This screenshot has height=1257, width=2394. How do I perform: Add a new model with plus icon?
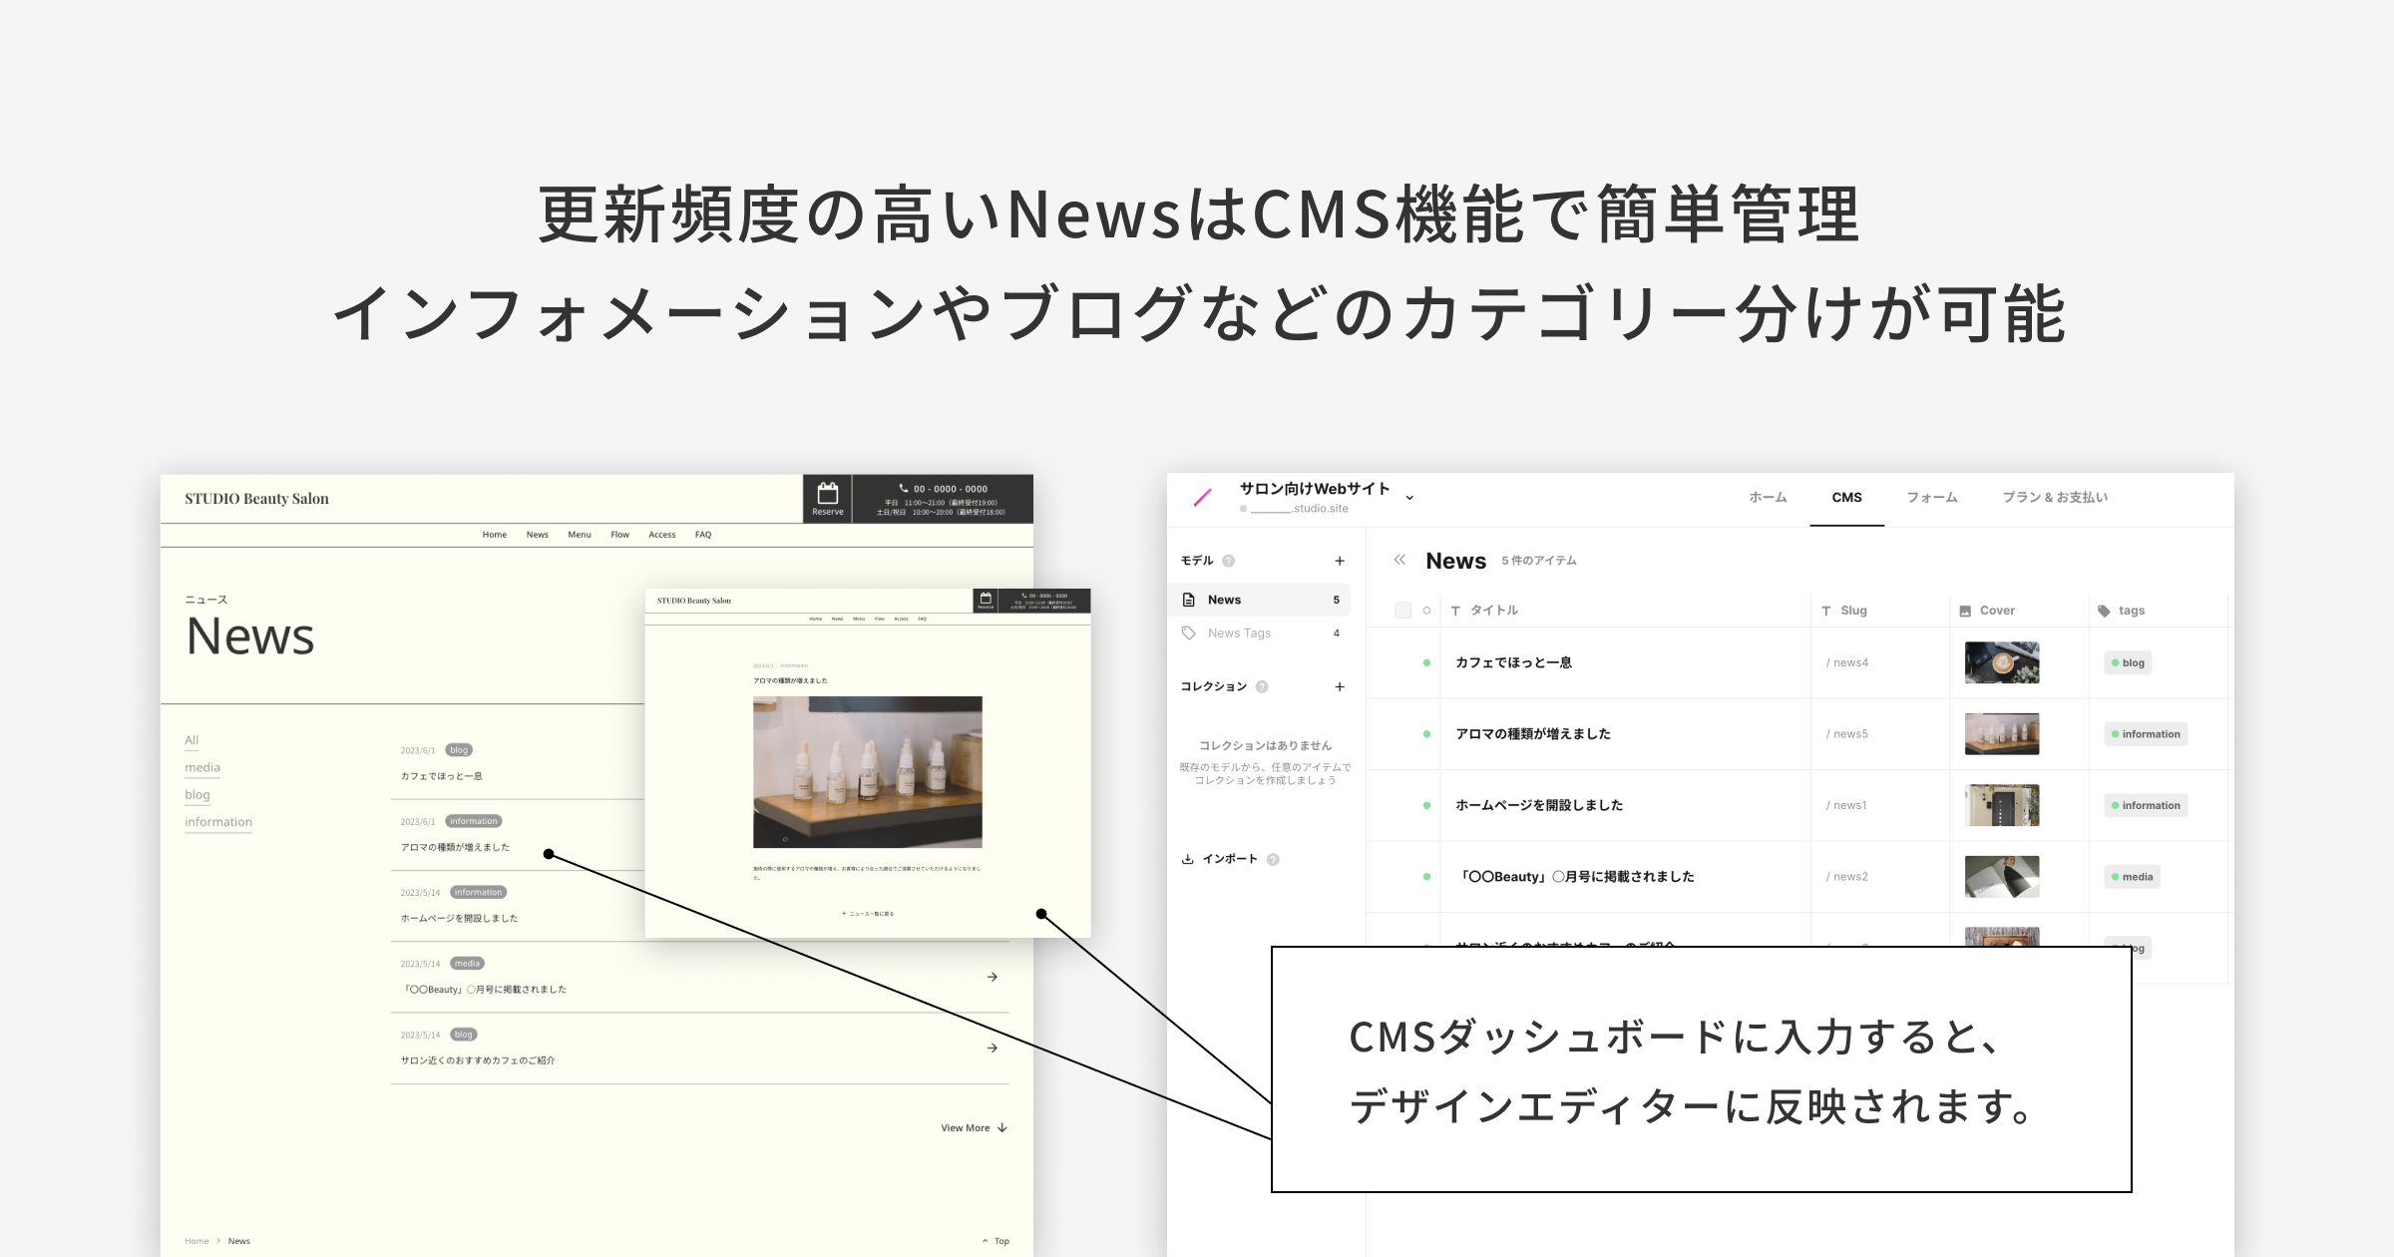click(1340, 561)
